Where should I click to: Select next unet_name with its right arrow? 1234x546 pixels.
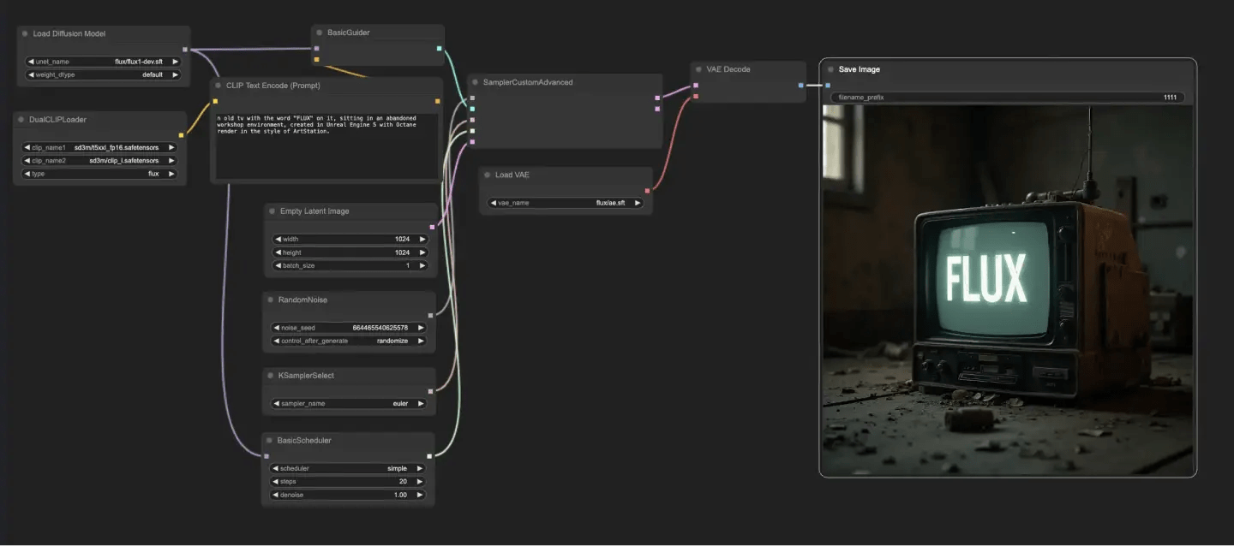pyautogui.click(x=176, y=62)
